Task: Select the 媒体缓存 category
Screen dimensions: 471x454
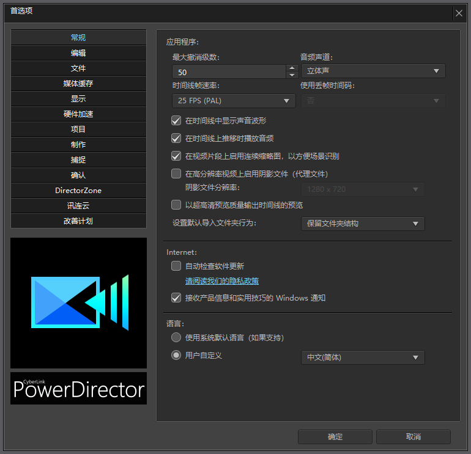Action: click(x=78, y=84)
